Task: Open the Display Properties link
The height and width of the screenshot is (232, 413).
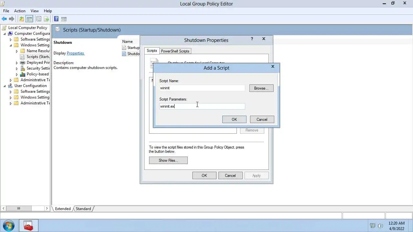Action: coord(76,53)
